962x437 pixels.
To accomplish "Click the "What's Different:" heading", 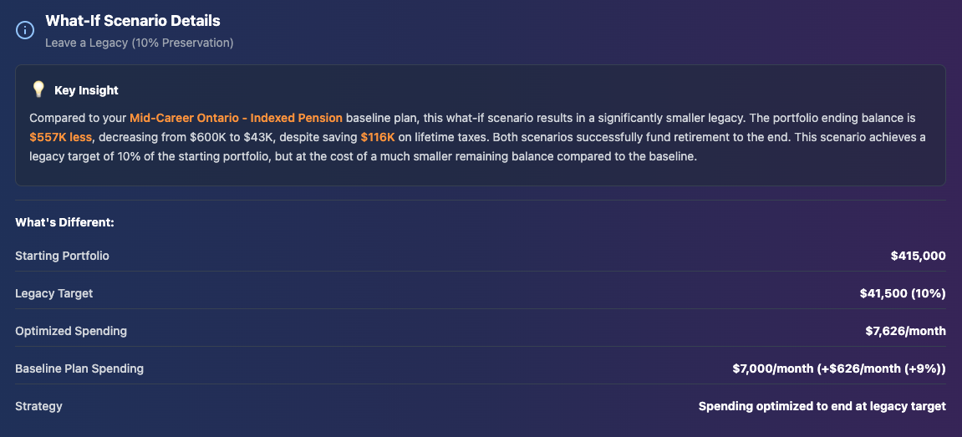I will pyautogui.click(x=64, y=222).
